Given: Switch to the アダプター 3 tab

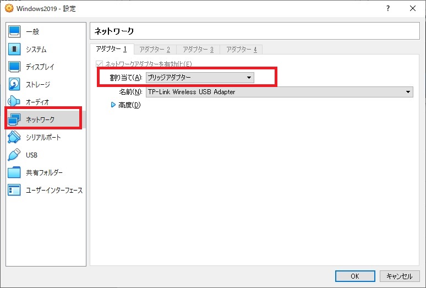Looking at the screenshot, I should 198,50.
